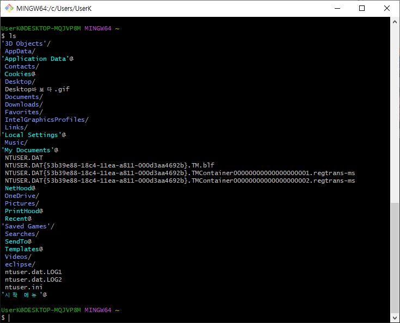Viewport: 400px width, 323px height.
Task: Minimize the MINGW64 terminal window
Action: point(337,8)
